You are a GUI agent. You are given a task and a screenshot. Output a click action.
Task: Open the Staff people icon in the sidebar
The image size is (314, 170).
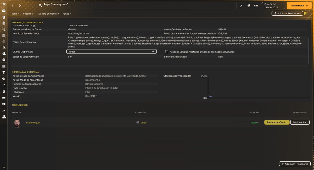pyautogui.click(x=4, y=48)
